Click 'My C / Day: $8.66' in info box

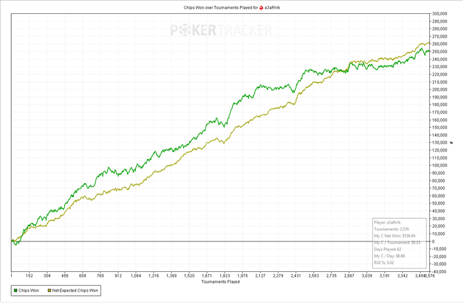(390, 256)
